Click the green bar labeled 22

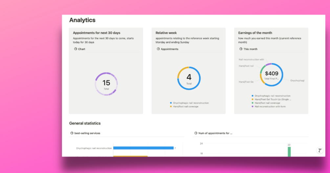[289, 152]
